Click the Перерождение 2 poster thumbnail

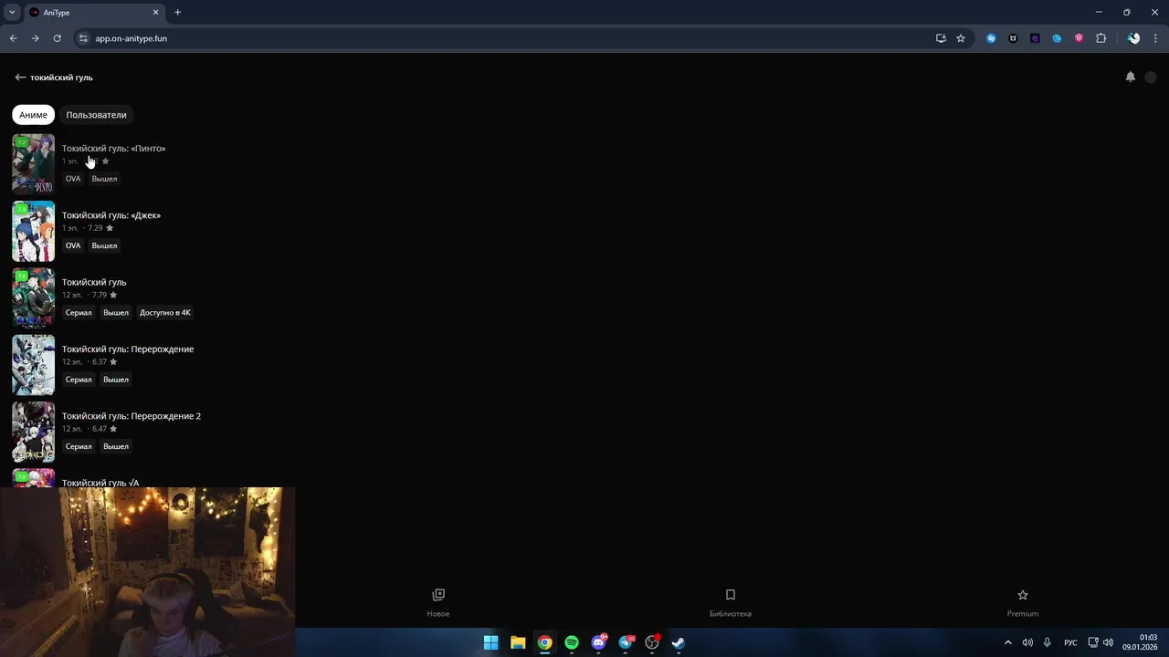click(33, 432)
